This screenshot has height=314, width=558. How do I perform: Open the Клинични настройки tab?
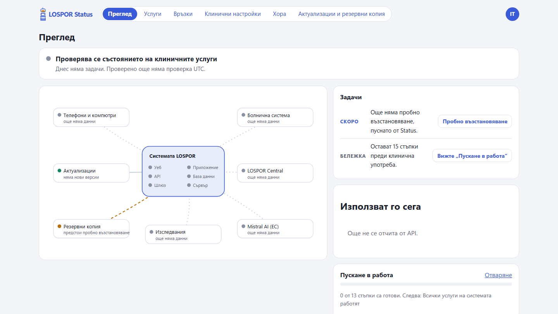click(x=233, y=14)
